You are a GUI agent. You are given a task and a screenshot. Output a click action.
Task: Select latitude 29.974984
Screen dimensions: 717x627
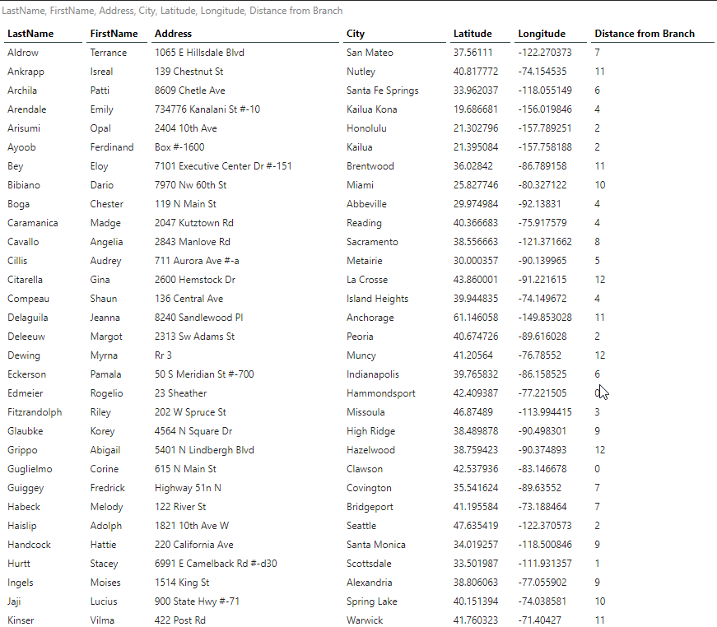(476, 204)
